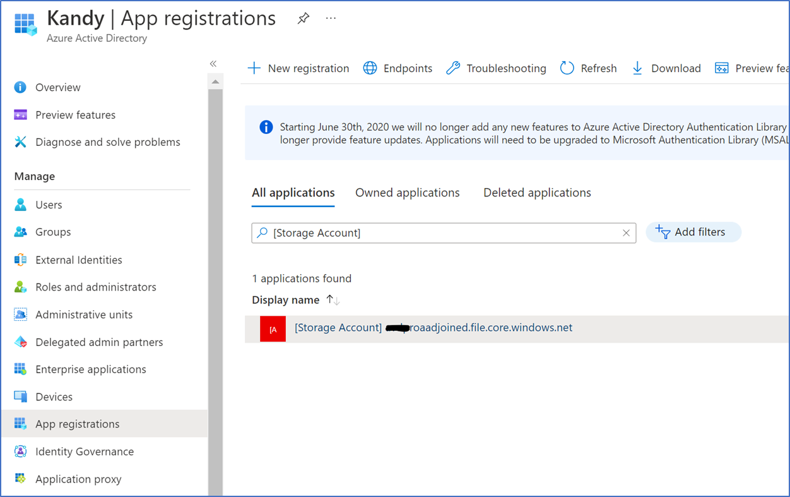Screen dimensions: 790x497
Task: Click the Enterprise applications icon
Action: (21, 369)
